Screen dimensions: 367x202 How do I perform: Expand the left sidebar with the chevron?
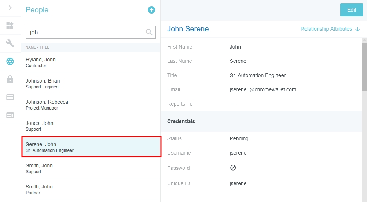10,8
